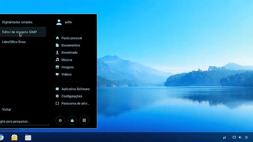Click the gear icon beside Configurações
This screenshot has width=253, height=142.
(x=57, y=96)
